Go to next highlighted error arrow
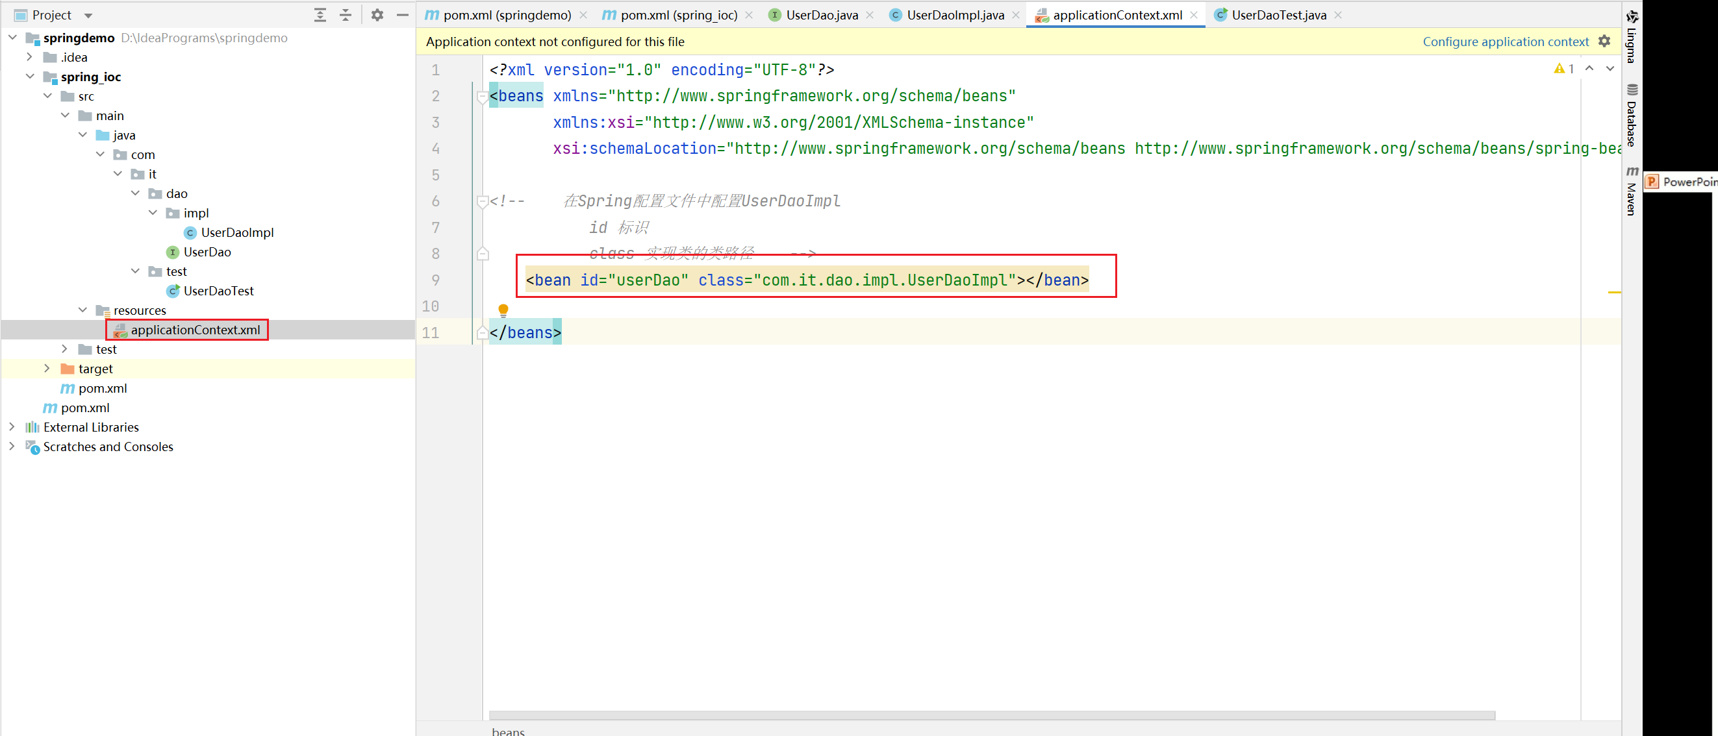The height and width of the screenshot is (736, 1718). pos(1610,69)
